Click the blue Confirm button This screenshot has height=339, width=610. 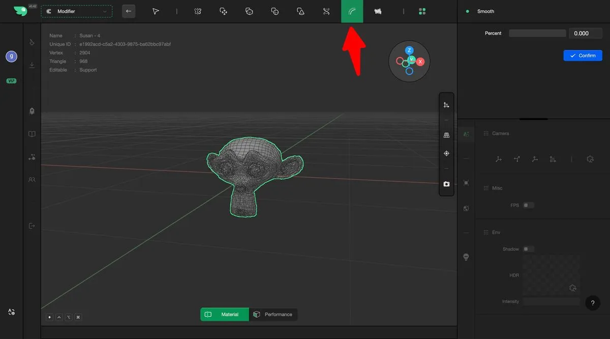tap(583, 55)
